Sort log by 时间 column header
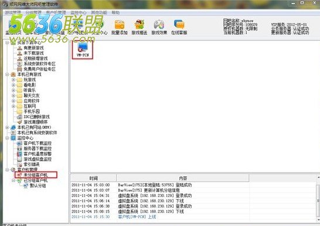Image resolution: width=320 pixels, height=226 pixels. click(93, 179)
